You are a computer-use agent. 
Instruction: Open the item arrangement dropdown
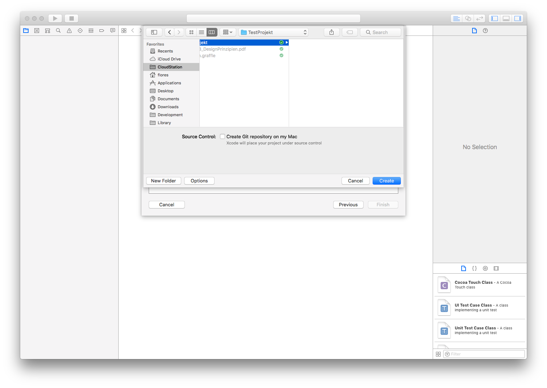click(228, 32)
